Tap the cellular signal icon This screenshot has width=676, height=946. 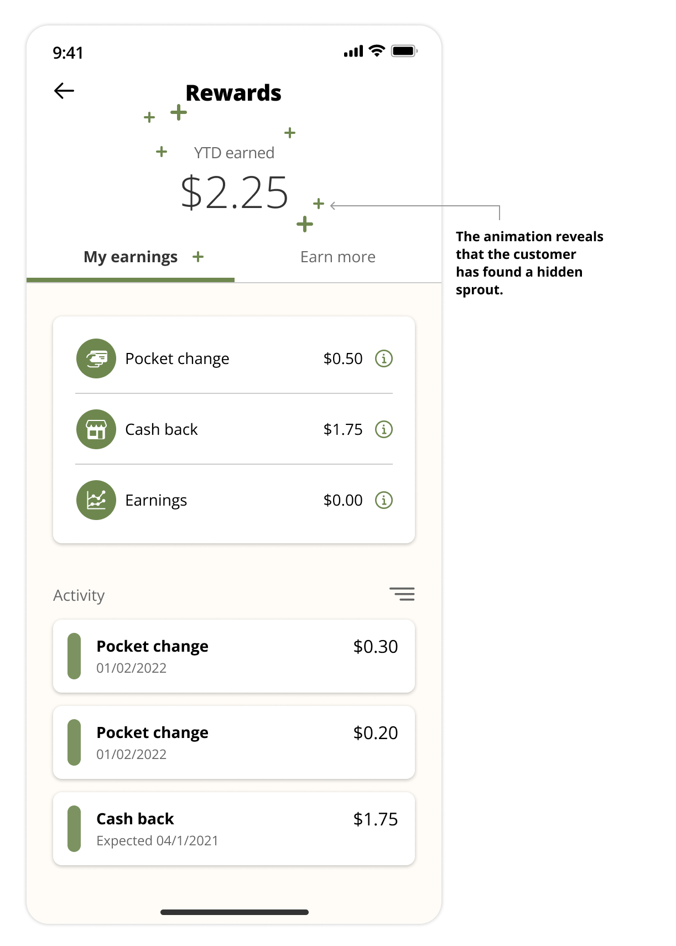click(x=353, y=51)
